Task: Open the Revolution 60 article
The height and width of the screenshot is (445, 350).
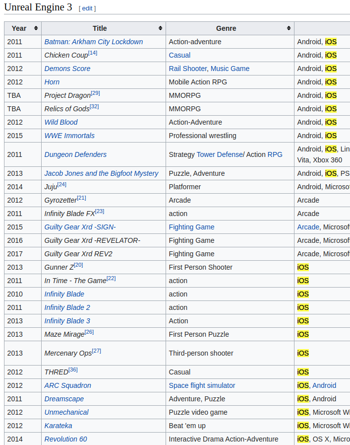Action: pos(66,439)
